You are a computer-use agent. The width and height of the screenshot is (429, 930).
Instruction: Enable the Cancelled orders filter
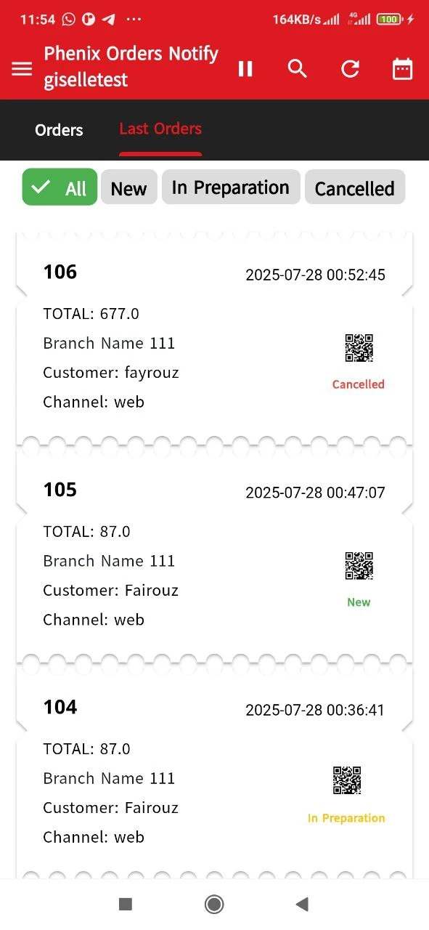(355, 187)
